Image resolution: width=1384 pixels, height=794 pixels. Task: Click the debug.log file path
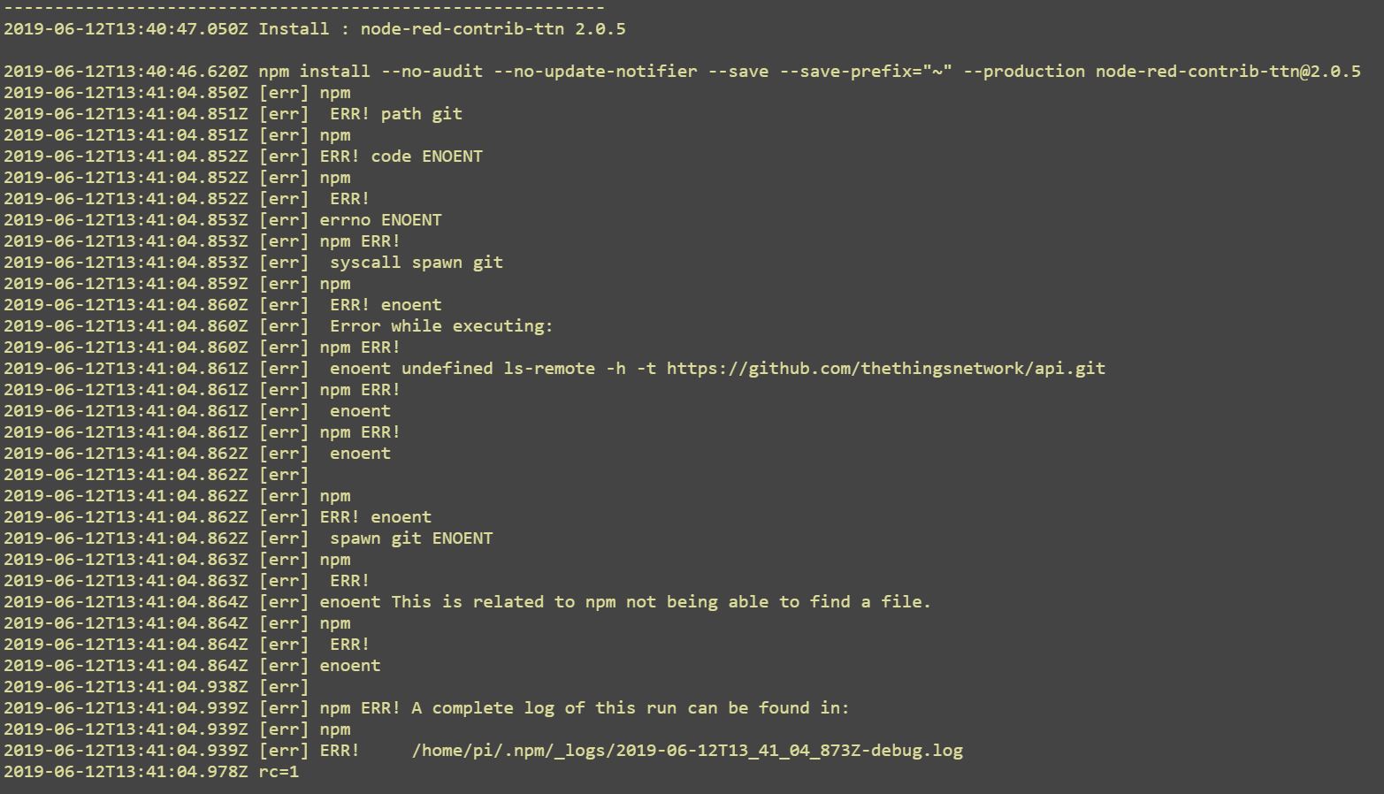coord(687,751)
